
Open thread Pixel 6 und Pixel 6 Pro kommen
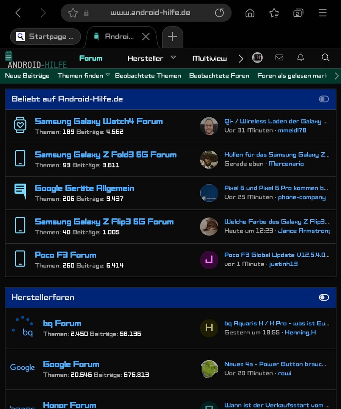[x=276, y=188]
